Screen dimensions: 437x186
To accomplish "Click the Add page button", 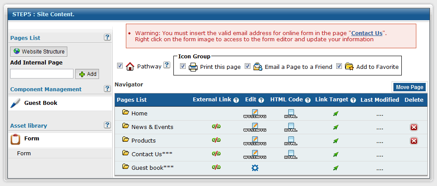I will pyautogui.click(x=87, y=74).
